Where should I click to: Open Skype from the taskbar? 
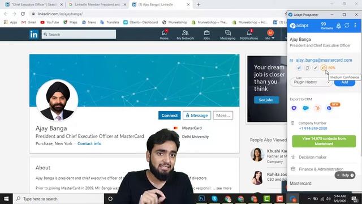[x=214, y=199]
